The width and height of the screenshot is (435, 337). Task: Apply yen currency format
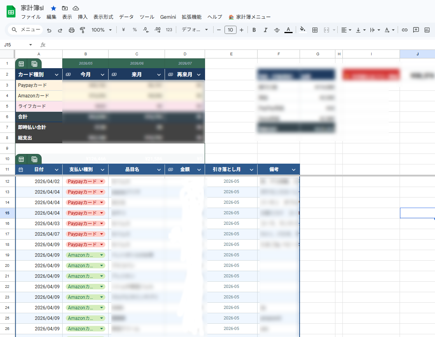coord(123,30)
